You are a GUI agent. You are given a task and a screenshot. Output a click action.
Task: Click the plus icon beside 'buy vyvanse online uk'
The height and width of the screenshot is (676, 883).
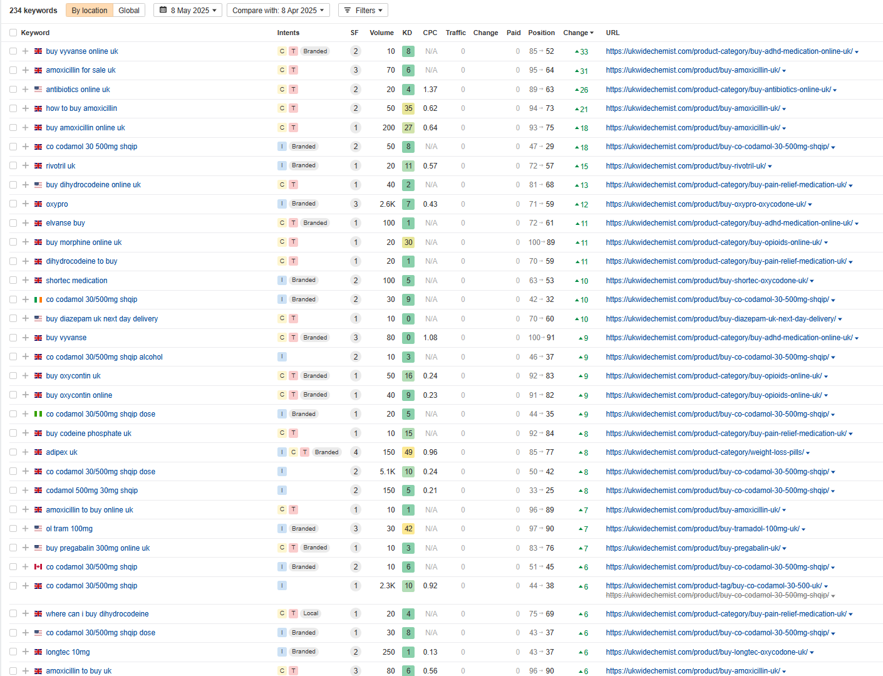25,51
